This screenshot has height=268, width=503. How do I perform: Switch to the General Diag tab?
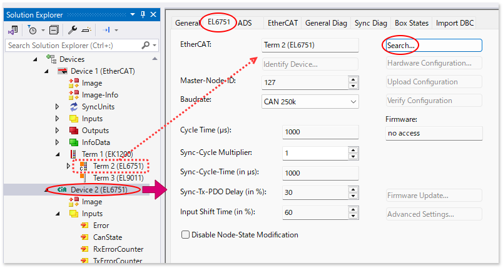click(x=325, y=22)
